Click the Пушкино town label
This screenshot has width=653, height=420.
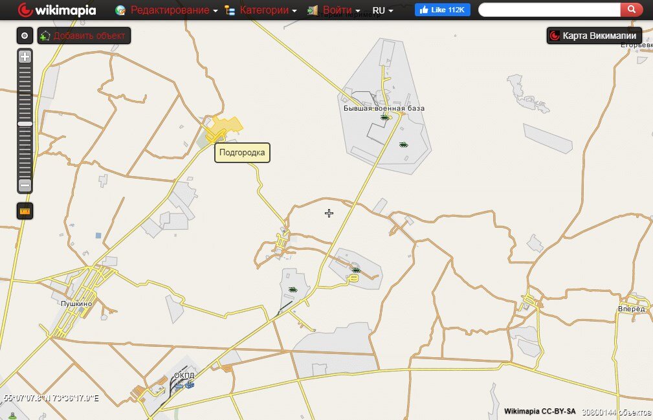[76, 304]
